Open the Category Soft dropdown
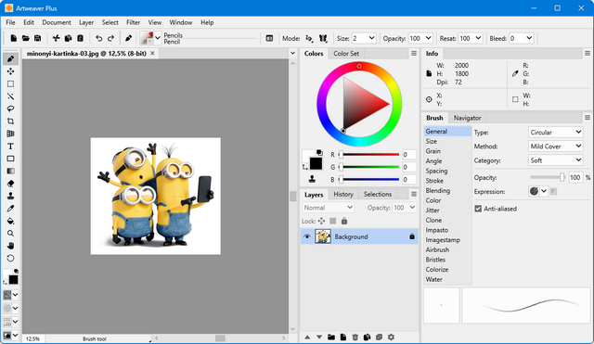 click(x=555, y=160)
